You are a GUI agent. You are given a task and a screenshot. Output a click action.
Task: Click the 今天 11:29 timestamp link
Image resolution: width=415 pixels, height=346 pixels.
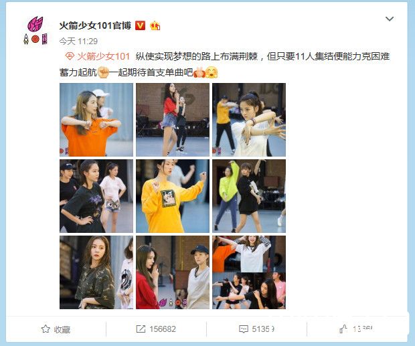(x=78, y=41)
